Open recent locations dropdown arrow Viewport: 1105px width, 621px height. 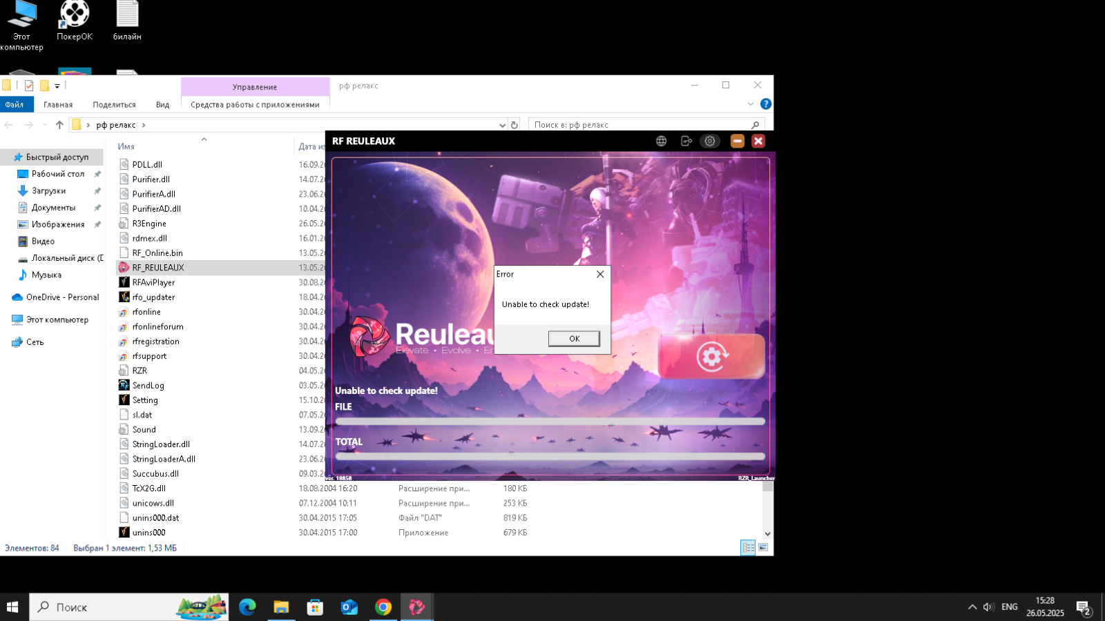point(45,125)
